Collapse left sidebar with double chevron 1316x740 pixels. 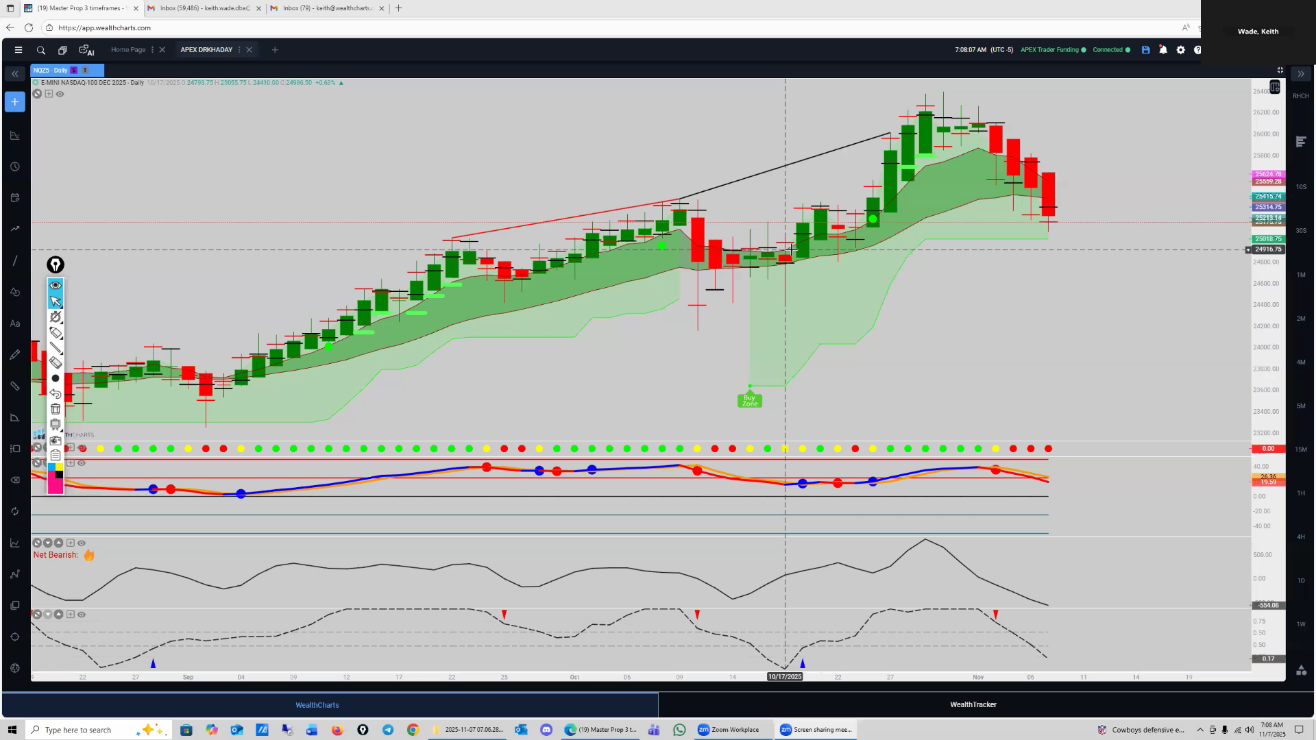click(14, 73)
